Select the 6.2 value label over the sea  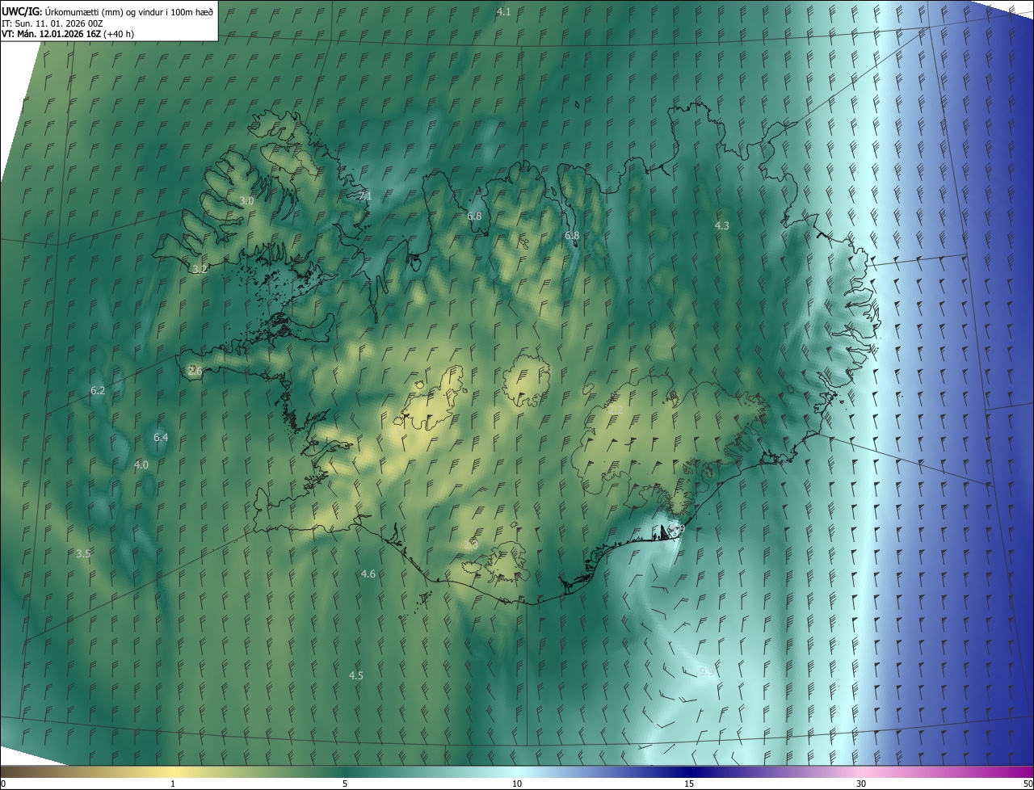point(98,390)
